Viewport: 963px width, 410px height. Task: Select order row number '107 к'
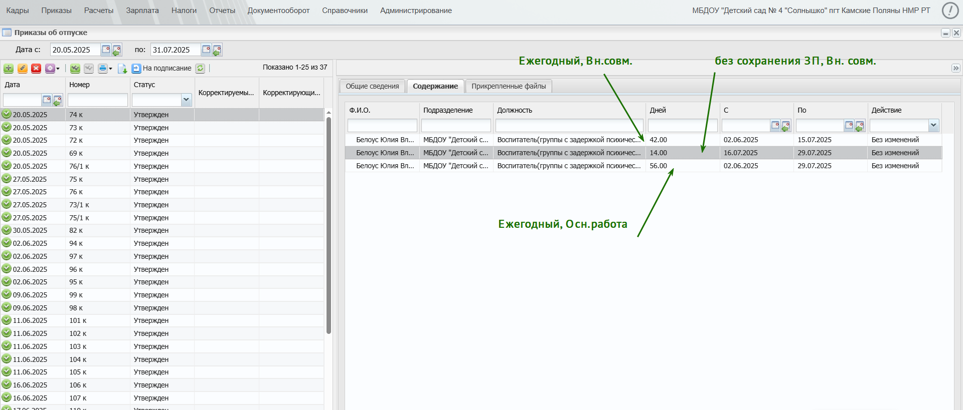pos(163,398)
